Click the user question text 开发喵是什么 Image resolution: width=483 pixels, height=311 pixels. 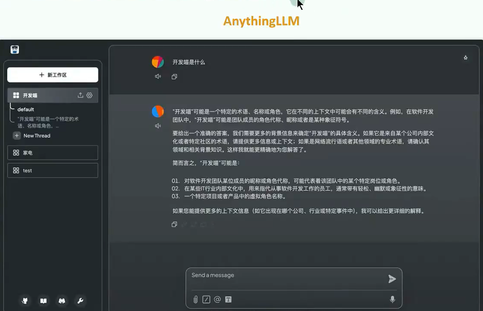pos(189,62)
